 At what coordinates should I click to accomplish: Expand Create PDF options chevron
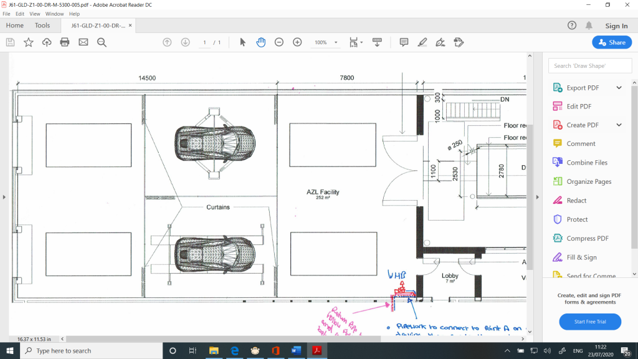(x=619, y=125)
